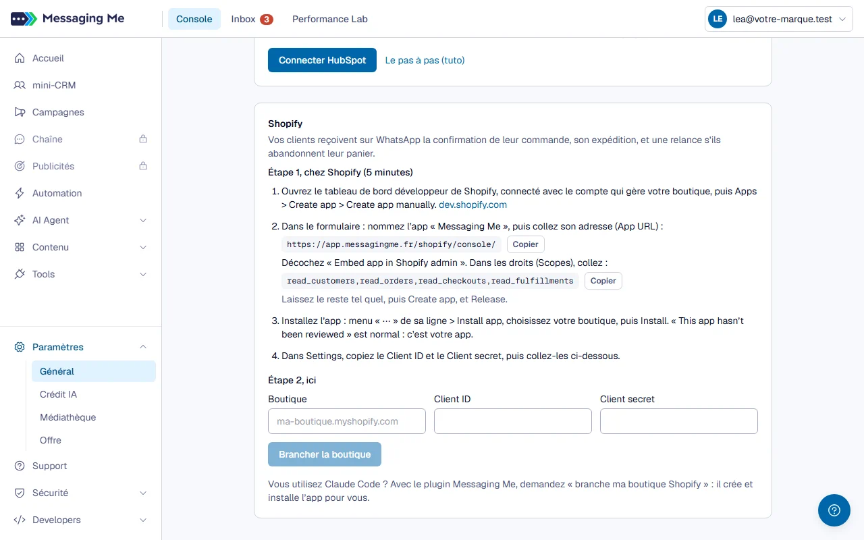Viewport: 864px width, 540px height.
Task: Click the AI Agent sparkle icon
Action: click(20, 220)
